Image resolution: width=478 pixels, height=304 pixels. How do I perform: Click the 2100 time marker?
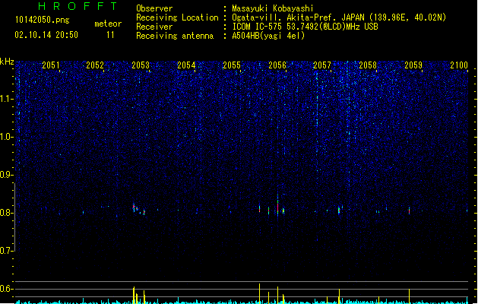coord(459,65)
